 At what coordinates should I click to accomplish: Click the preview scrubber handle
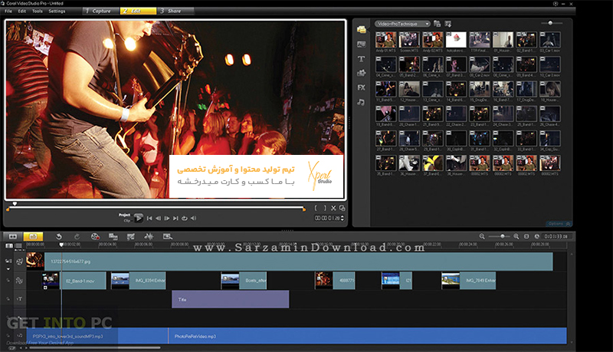[x=15, y=204]
